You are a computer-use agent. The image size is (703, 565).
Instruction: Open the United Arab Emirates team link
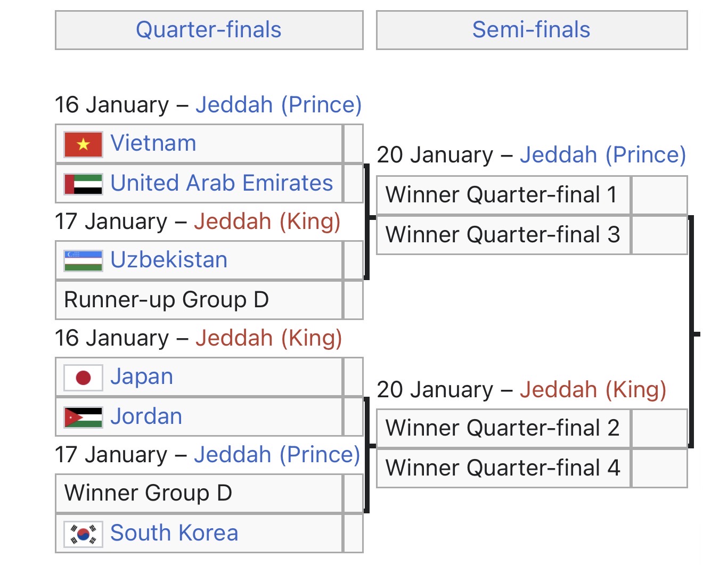[x=222, y=183]
